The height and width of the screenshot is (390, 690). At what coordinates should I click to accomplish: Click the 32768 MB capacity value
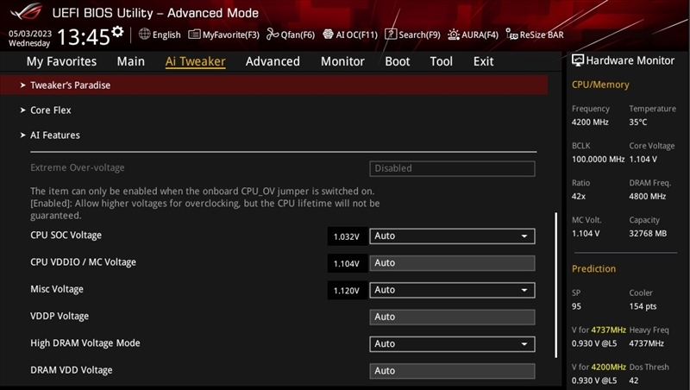pos(648,233)
